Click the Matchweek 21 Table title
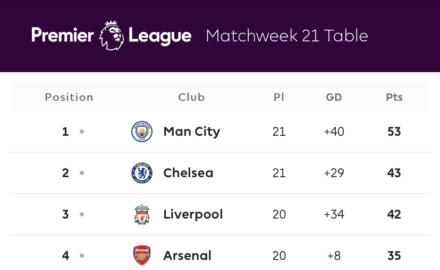Image resolution: width=440 pixels, height=270 pixels. 287,36
